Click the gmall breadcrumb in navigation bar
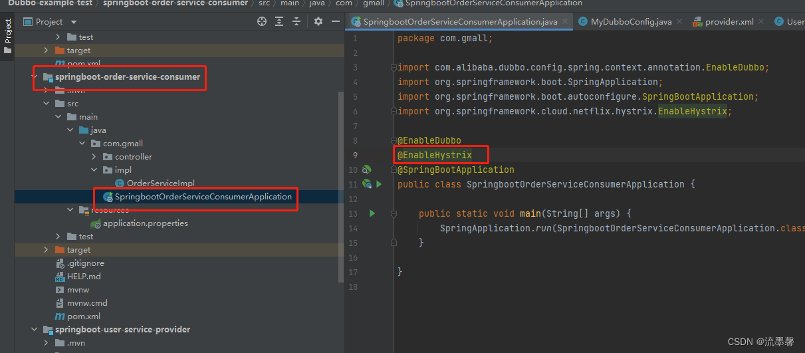 click(374, 3)
